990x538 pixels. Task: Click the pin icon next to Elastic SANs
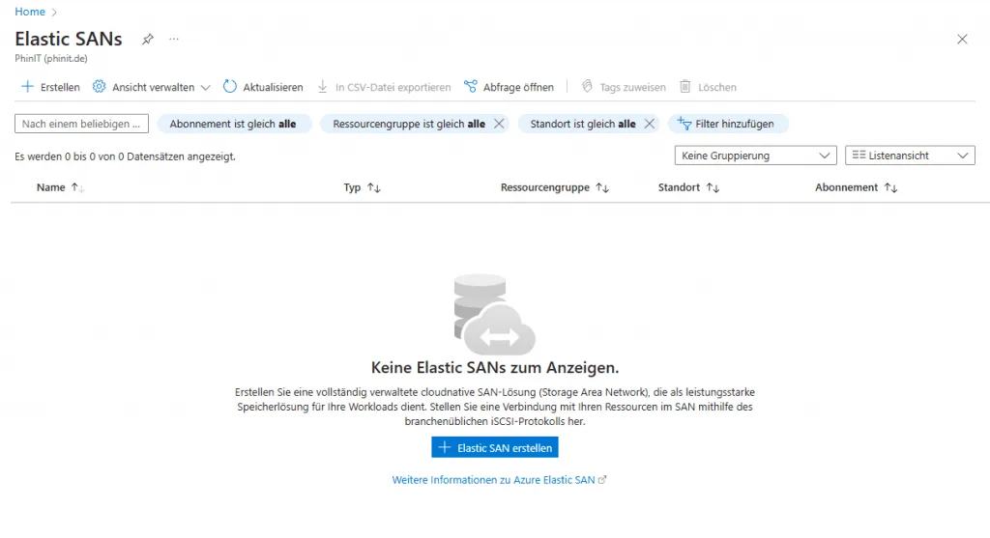tap(148, 40)
